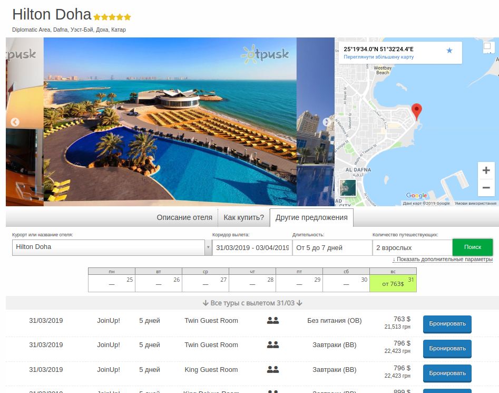The height and width of the screenshot is (393, 499).
Task: Click guests icon in King Guest Room row
Action: coord(273,370)
